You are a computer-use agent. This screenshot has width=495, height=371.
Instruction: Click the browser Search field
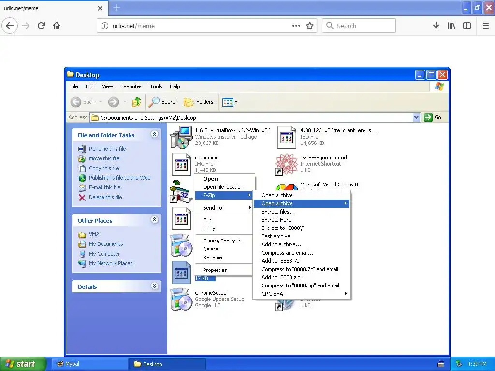pos(359,26)
